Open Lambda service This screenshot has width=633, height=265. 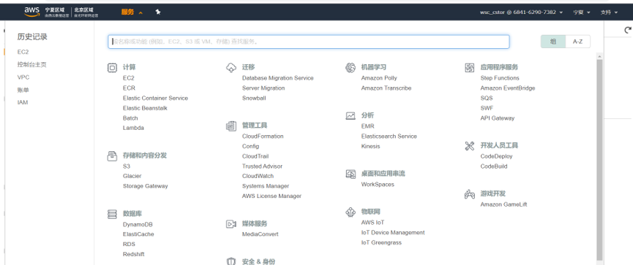click(133, 128)
